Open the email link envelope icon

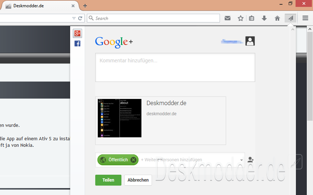pyautogui.click(x=227, y=18)
